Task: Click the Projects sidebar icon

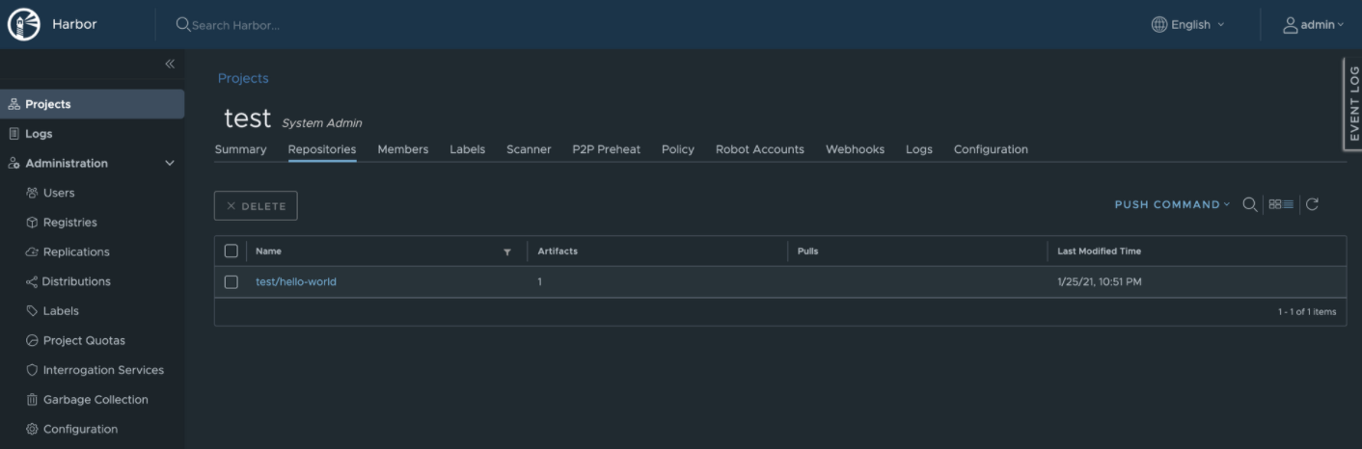Action: point(14,104)
